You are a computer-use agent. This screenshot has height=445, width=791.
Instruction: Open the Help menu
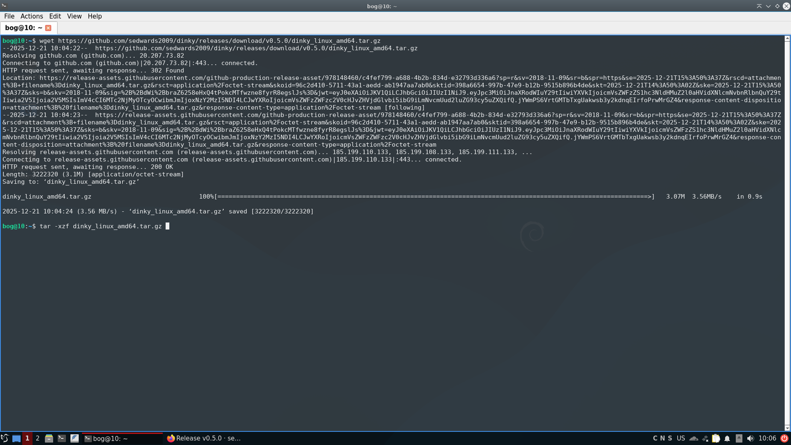tap(95, 16)
